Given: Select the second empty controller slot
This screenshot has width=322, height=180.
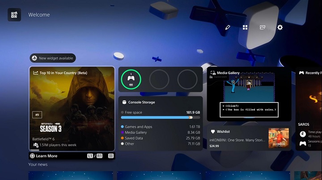Looking at the screenshot, I should [159, 79].
